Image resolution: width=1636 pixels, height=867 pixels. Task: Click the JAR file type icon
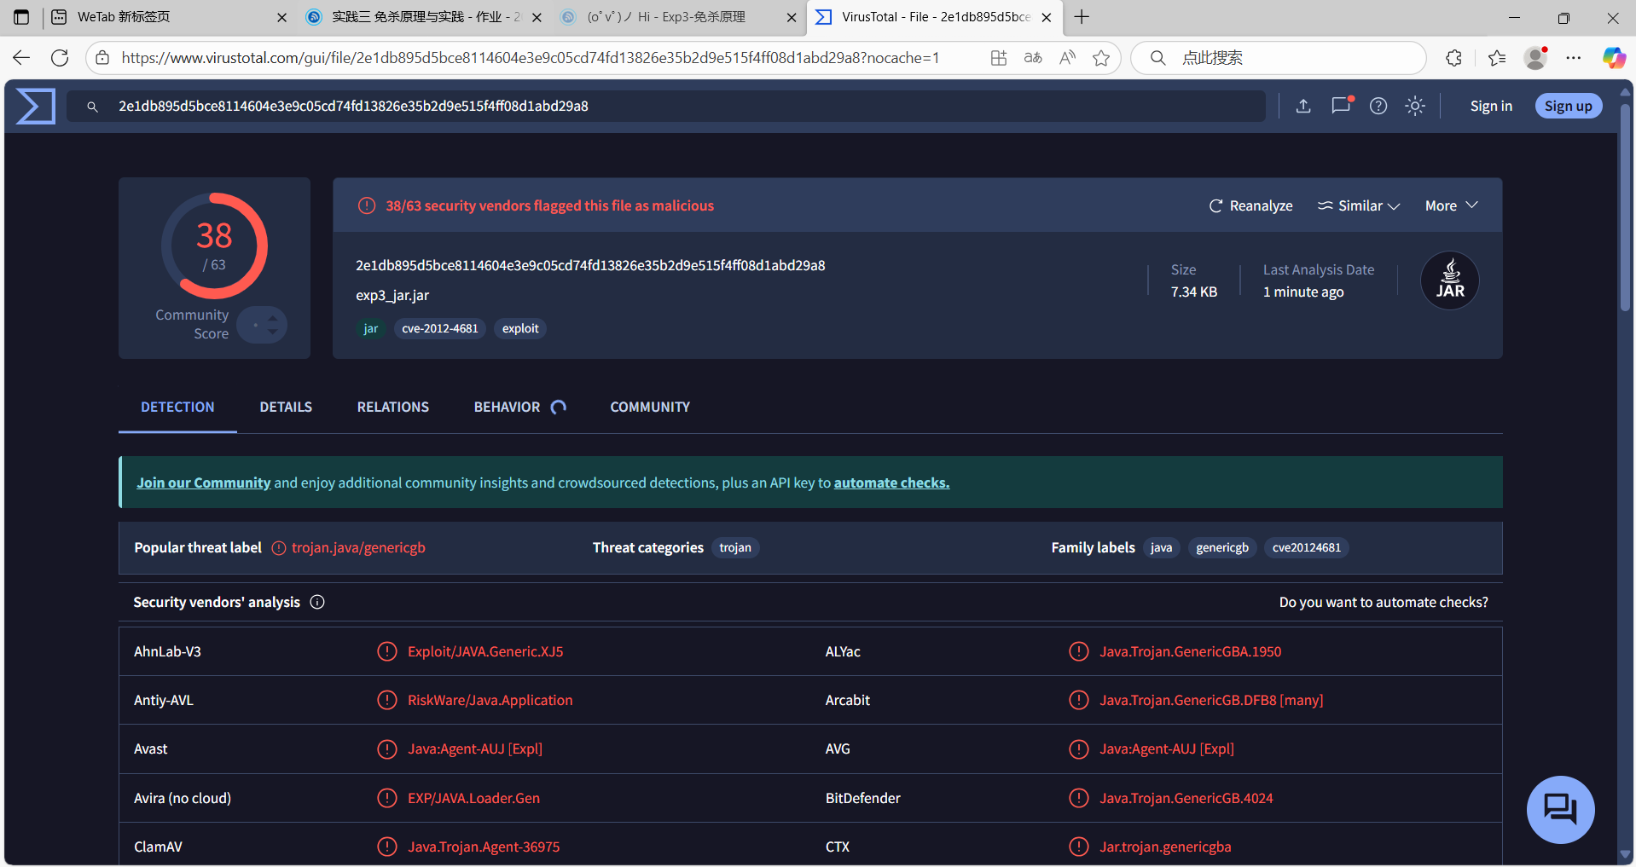[1450, 280]
